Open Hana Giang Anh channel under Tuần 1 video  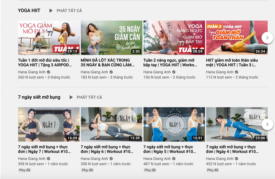click(x=32, y=72)
